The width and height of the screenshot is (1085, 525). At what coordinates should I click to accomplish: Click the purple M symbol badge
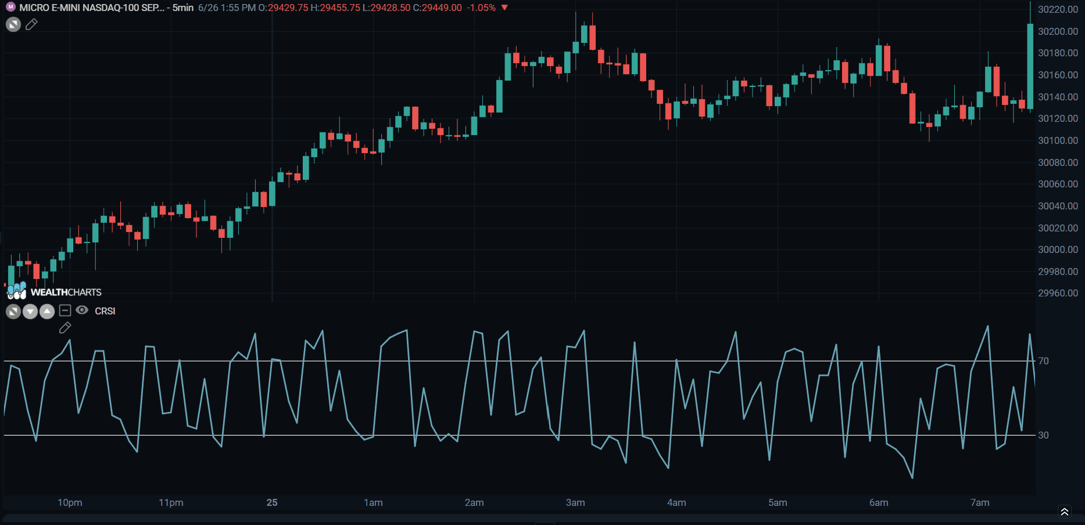[x=10, y=8]
